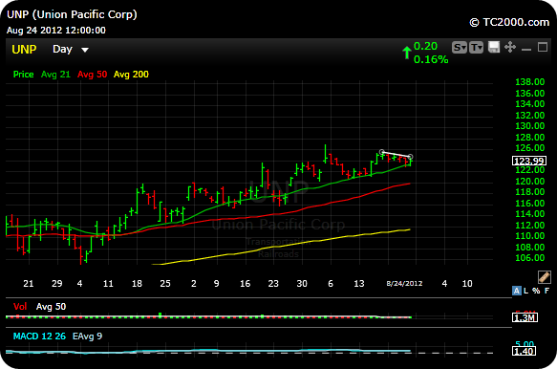
Task: Click the date axis label 21
Action: (x=29, y=283)
